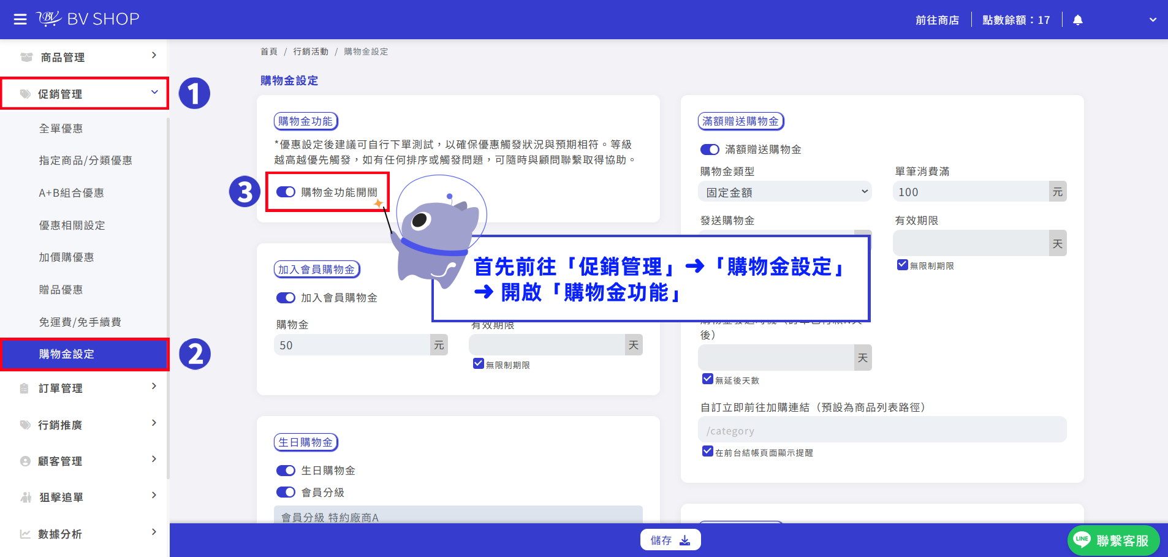
Task: Click the 單筆消費滿 100 input field
Action: 971,192
